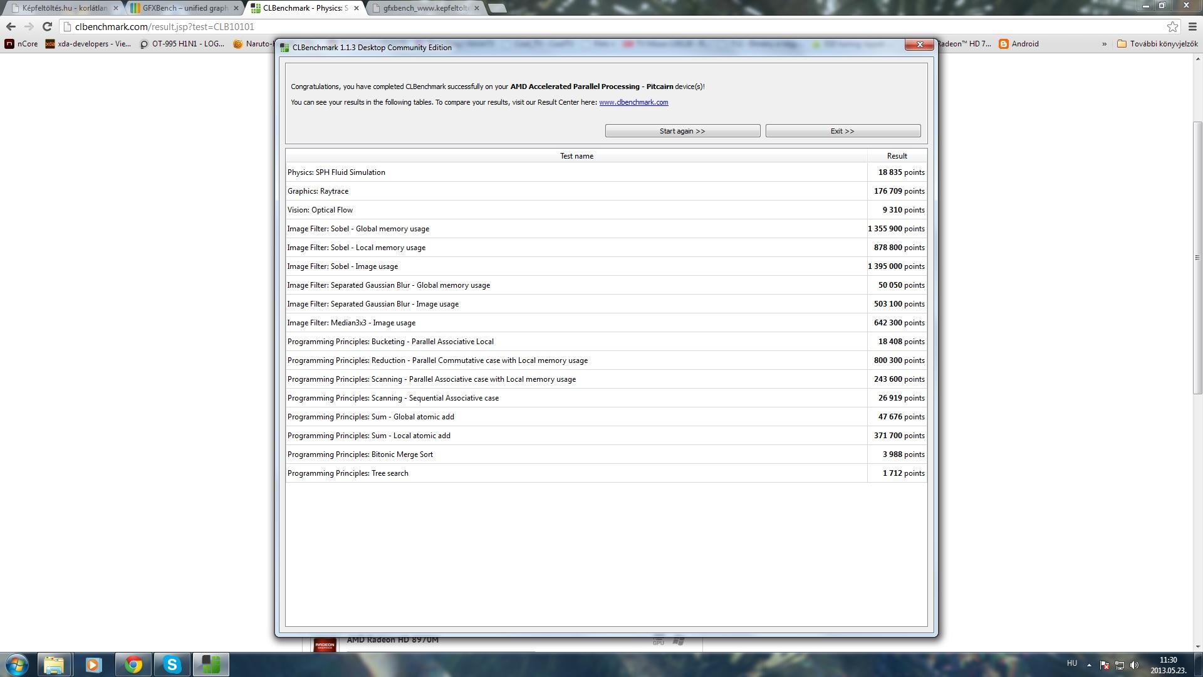Open www.clbenchmark.com link
The image size is (1203, 677).
[x=633, y=102]
